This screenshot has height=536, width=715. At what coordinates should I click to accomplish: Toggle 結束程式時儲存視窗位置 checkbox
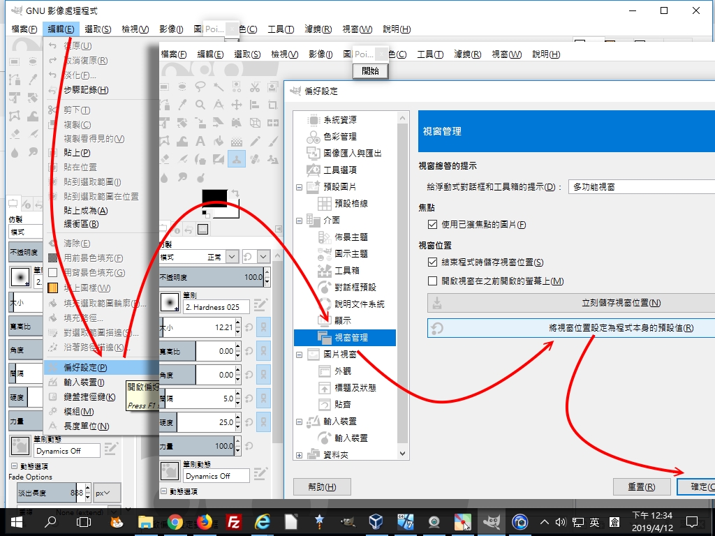[432, 262]
